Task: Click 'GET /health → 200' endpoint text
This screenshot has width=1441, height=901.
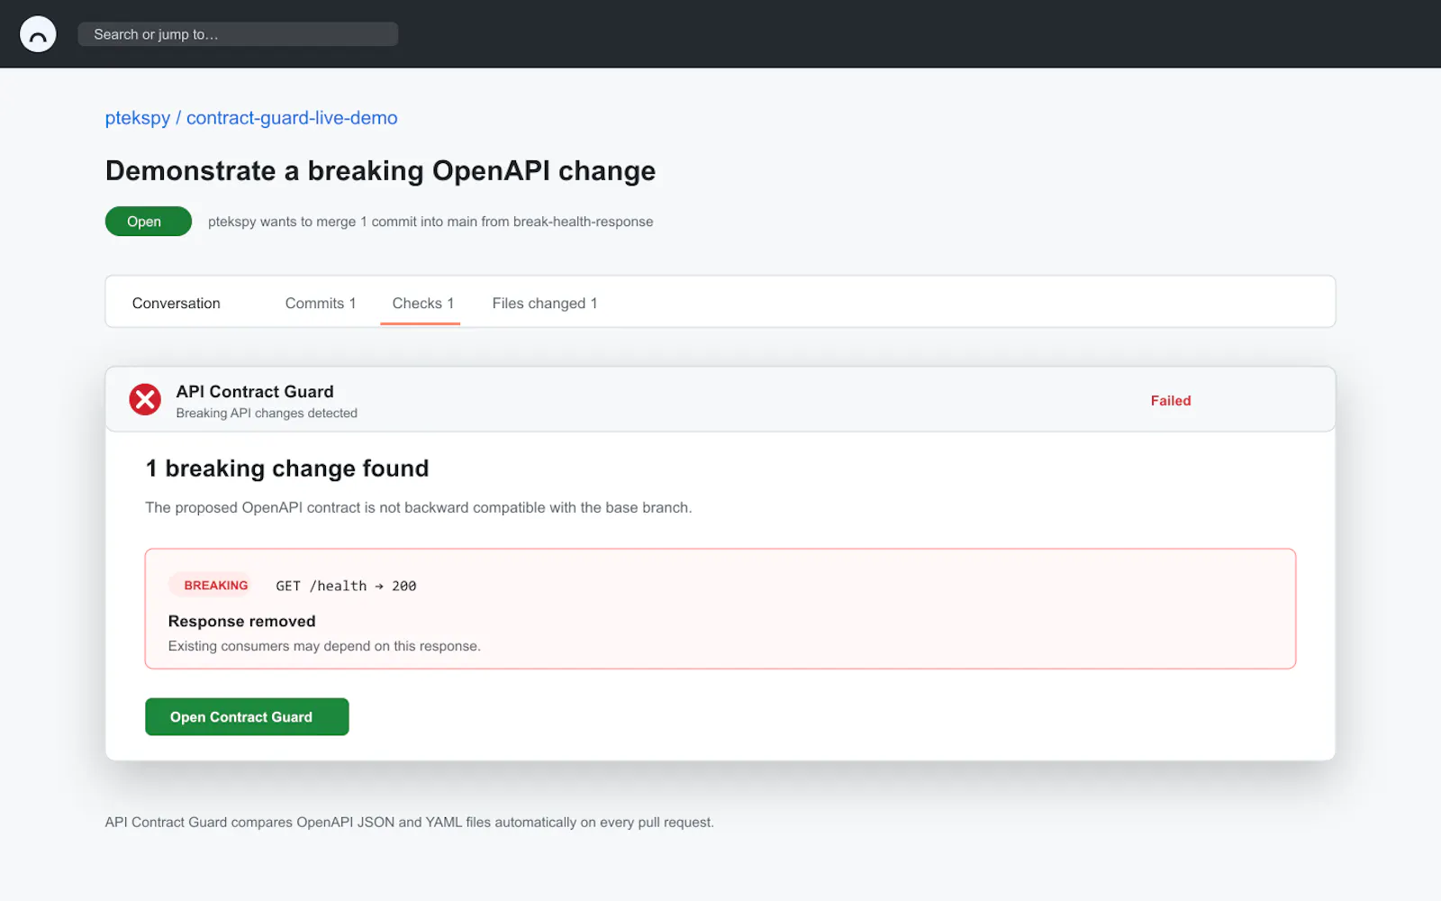Action: click(346, 586)
